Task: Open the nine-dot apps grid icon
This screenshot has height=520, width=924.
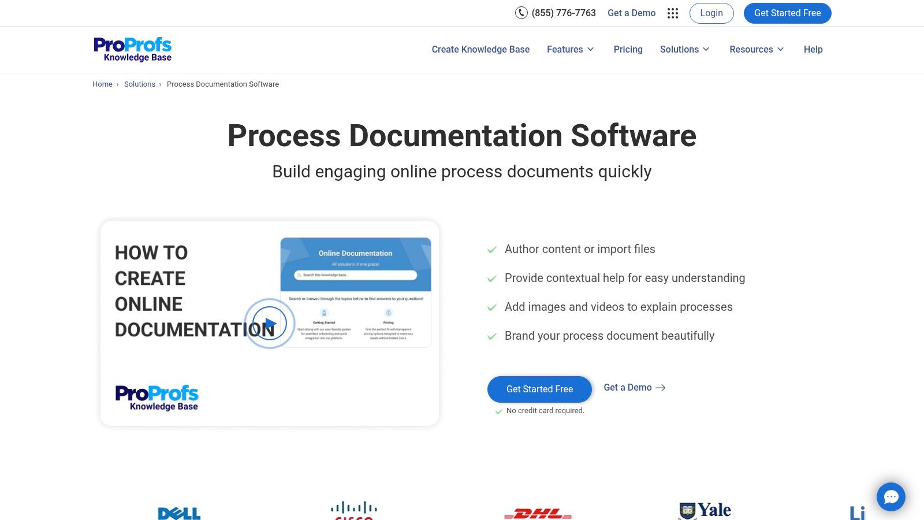Action: tap(673, 13)
